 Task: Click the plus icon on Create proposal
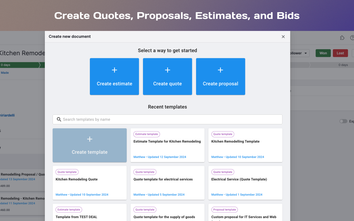click(220, 70)
